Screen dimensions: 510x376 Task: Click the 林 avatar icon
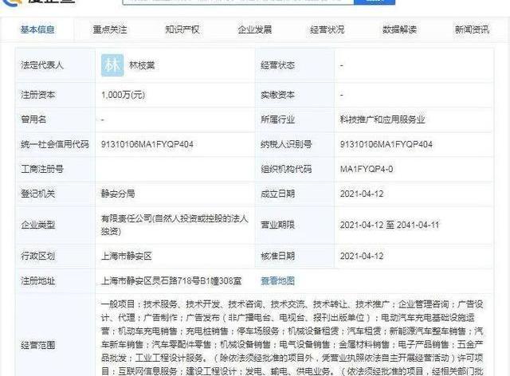point(112,65)
